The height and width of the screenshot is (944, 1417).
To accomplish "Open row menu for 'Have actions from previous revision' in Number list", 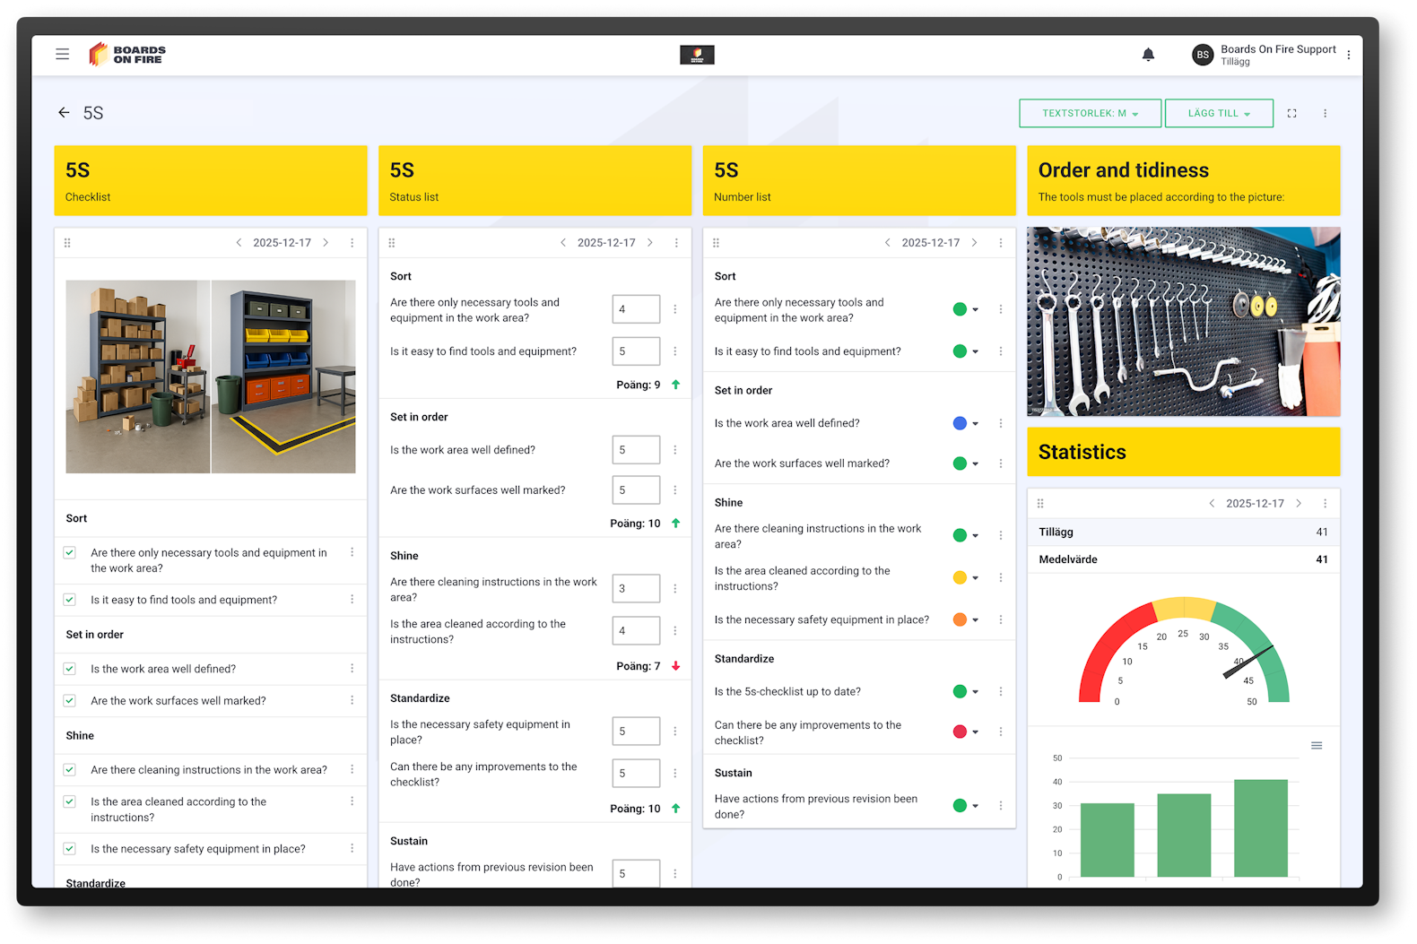I will pyautogui.click(x=1001, y=806).
